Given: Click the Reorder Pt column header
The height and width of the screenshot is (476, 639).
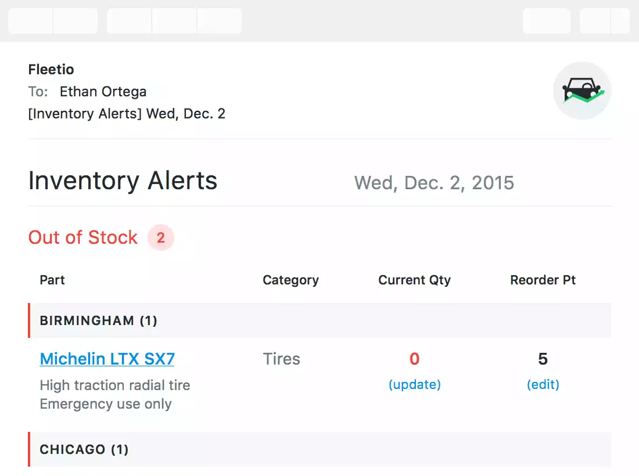Looking at the screenshot, I should pos(543,280).
